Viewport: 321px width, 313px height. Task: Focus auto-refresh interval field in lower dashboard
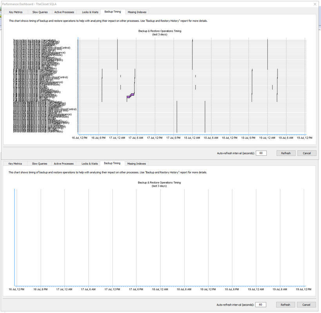click(x=261, y=305)
